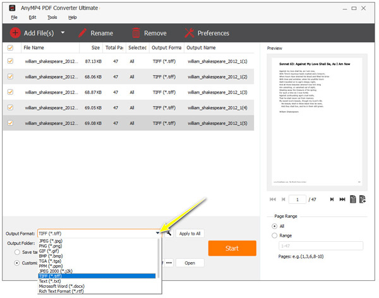Collapse the Output Format dropdown arrow
Screen dimensions: 379x298
click(157, 233)
